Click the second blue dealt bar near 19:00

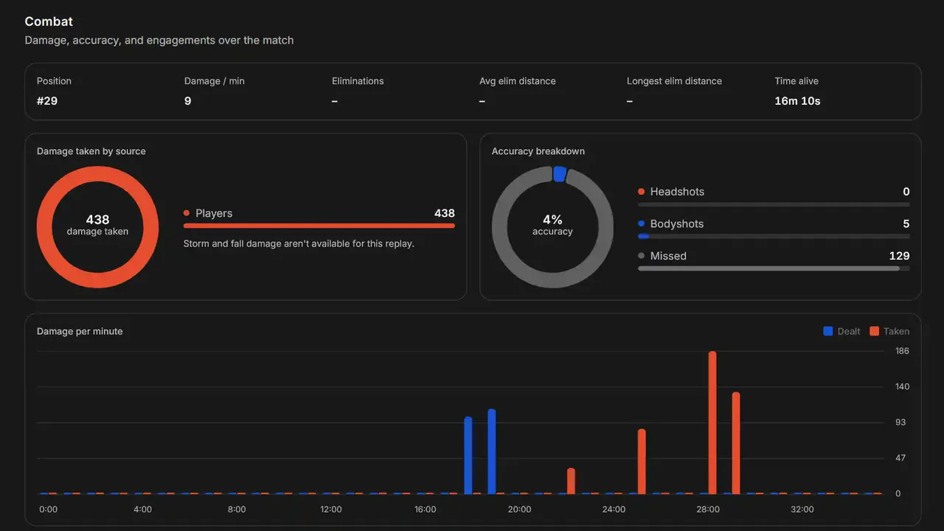pyautogui.click(x=492, y=451)
